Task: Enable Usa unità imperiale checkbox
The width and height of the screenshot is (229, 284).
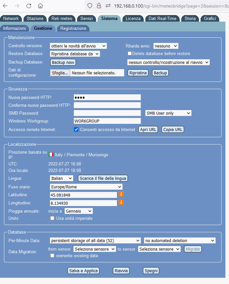Action: click(52, 218)
